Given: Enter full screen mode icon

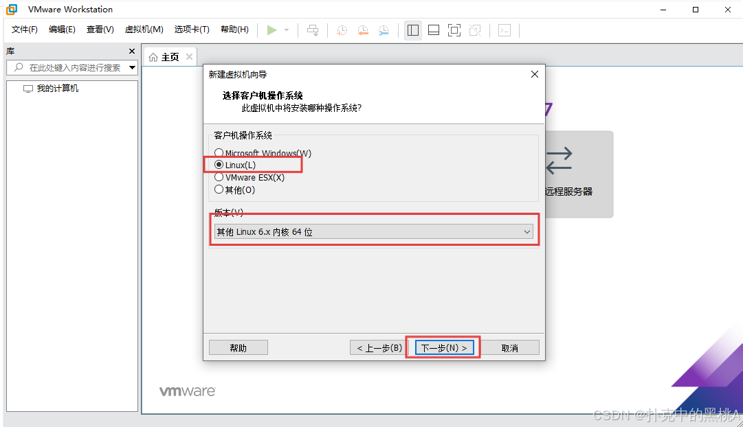Looking at the screenshot, I should [454, 30].
